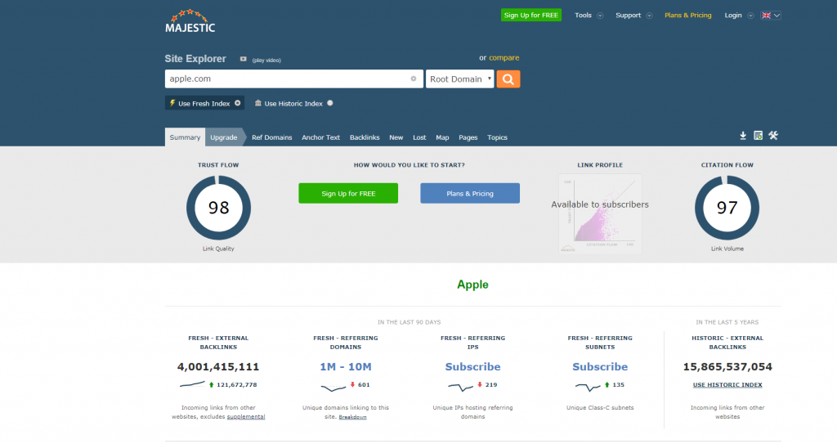
Task: Click Subscribe under Referring Subnets
Action: [600, 366]
